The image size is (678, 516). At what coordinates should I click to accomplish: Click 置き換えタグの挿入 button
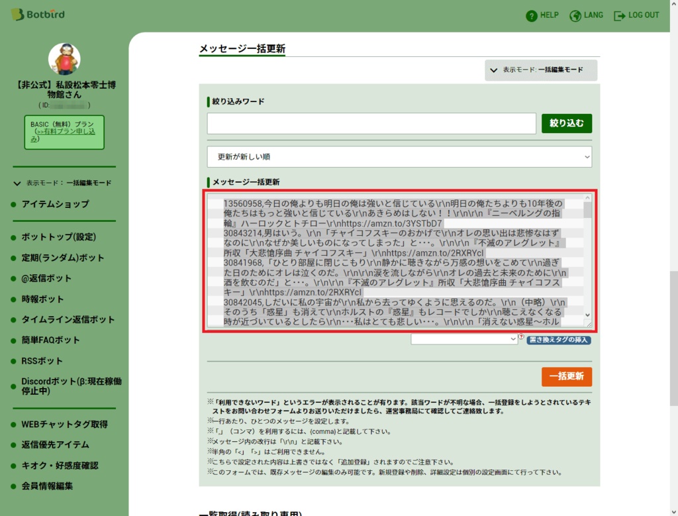tap(559, 340)
